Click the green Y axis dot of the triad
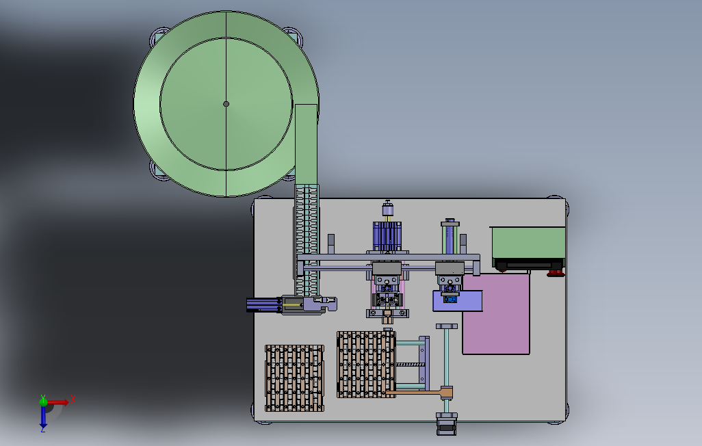702x446 pixels. point(43,402)
